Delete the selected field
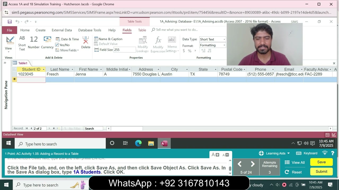This screenshot has height=190, width=339. coord(86,43)
